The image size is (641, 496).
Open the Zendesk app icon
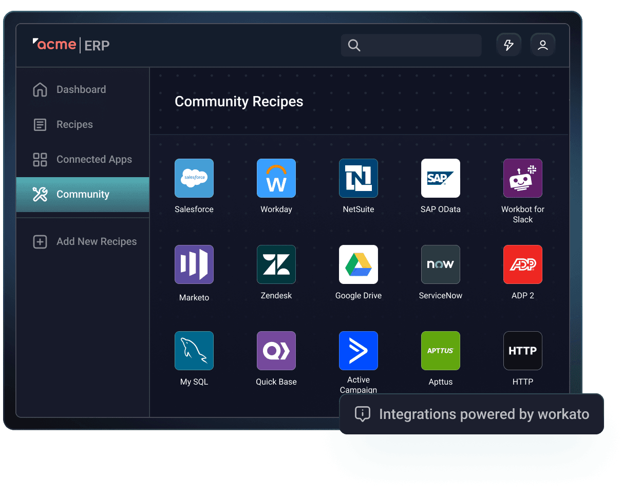click(276, 264)
